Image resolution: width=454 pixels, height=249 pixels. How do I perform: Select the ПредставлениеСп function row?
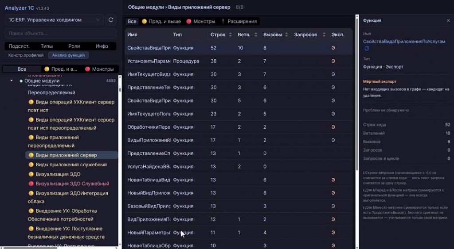pyautogui.click(x=239, y=153)
